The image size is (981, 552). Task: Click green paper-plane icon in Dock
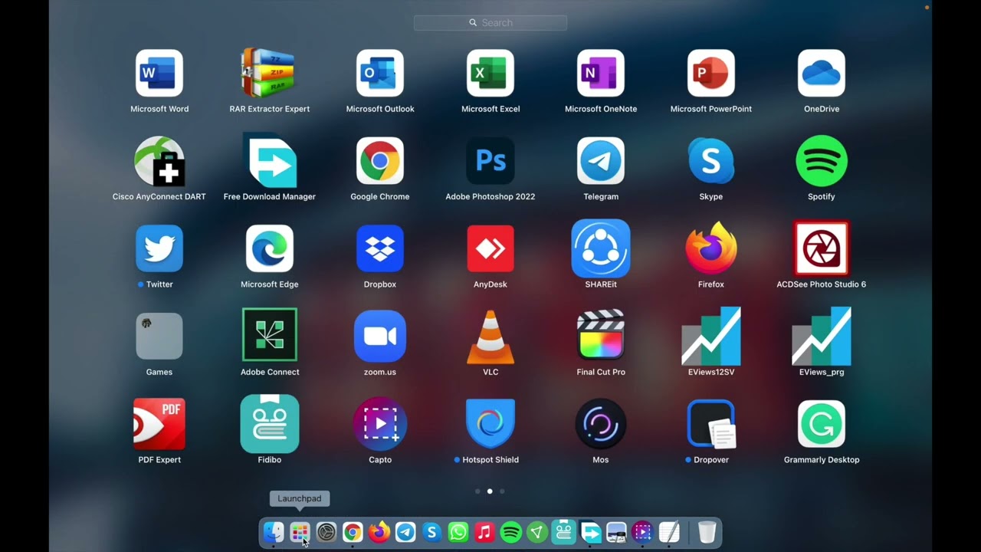pyautogui.click(x=537, y=532)
